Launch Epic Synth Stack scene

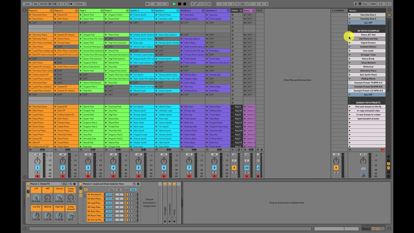[x=350, y=75]
